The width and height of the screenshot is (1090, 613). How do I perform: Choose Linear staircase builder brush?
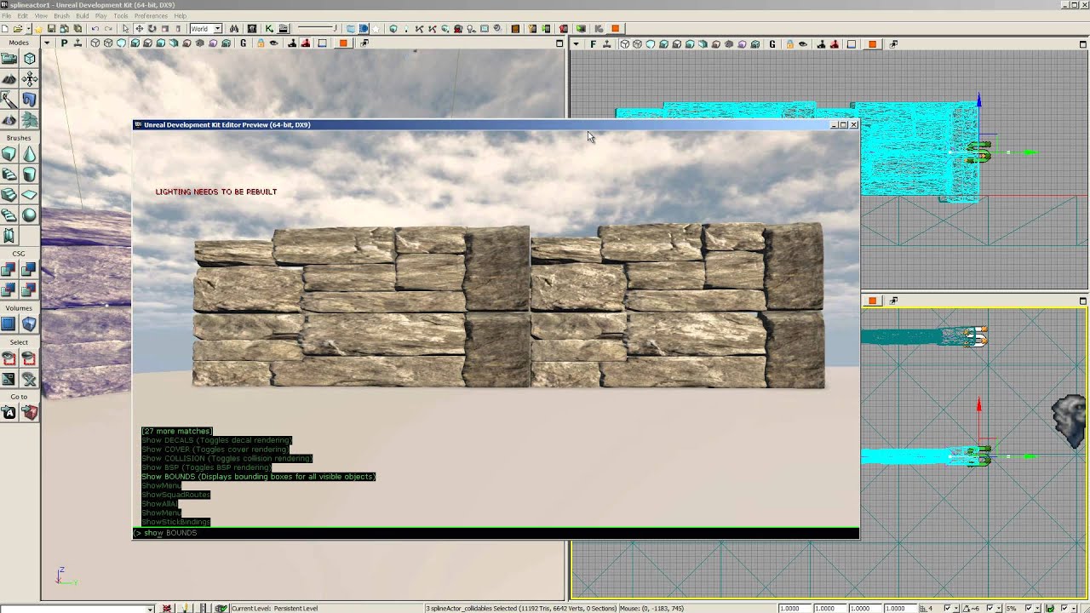pos(9,195)
